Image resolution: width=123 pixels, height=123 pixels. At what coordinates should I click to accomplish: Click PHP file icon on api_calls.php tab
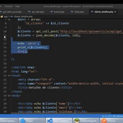tap(29, 12)
